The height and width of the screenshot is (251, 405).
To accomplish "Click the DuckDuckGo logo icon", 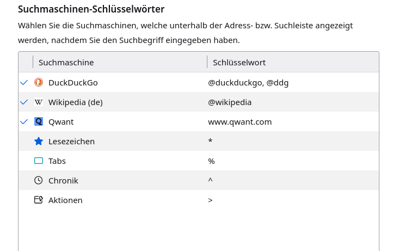I will (39, 83).
